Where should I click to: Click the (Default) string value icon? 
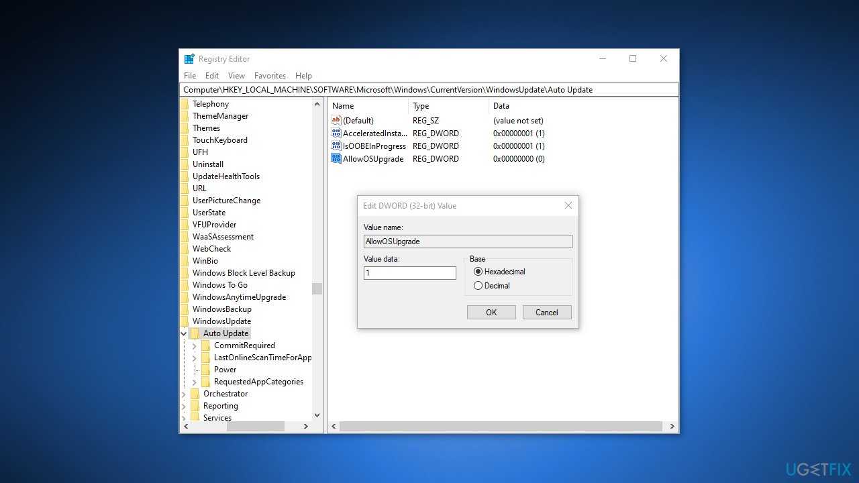[336, 121]
